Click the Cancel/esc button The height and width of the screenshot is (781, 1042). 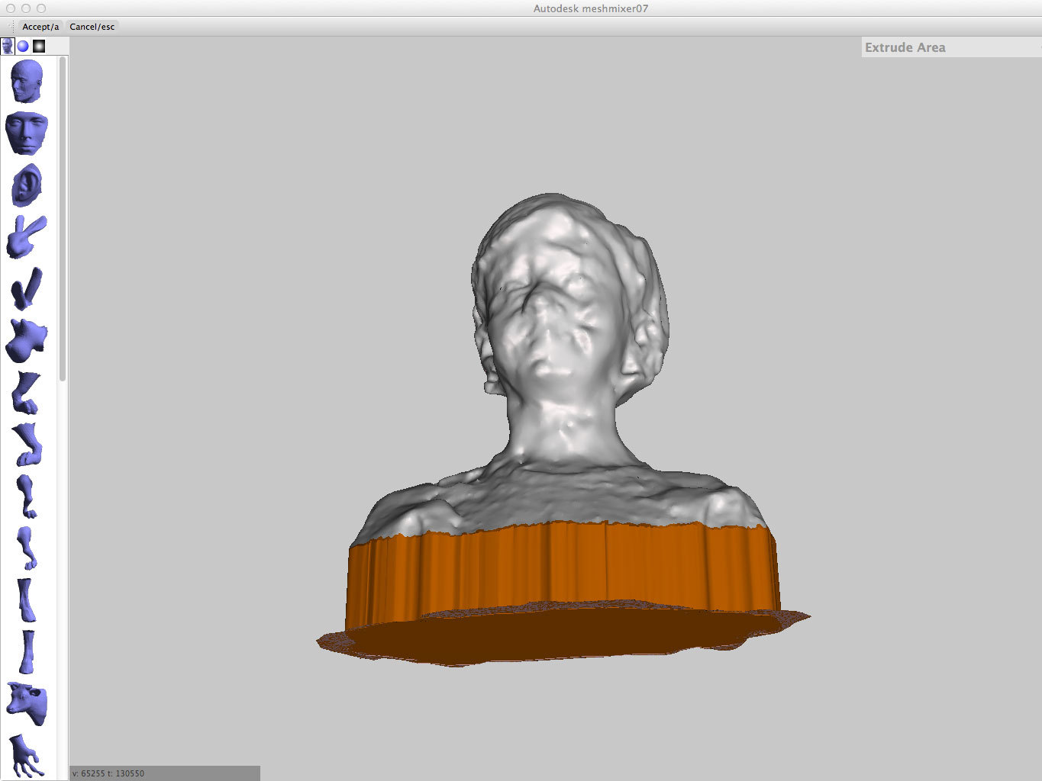tap(92, 27)
